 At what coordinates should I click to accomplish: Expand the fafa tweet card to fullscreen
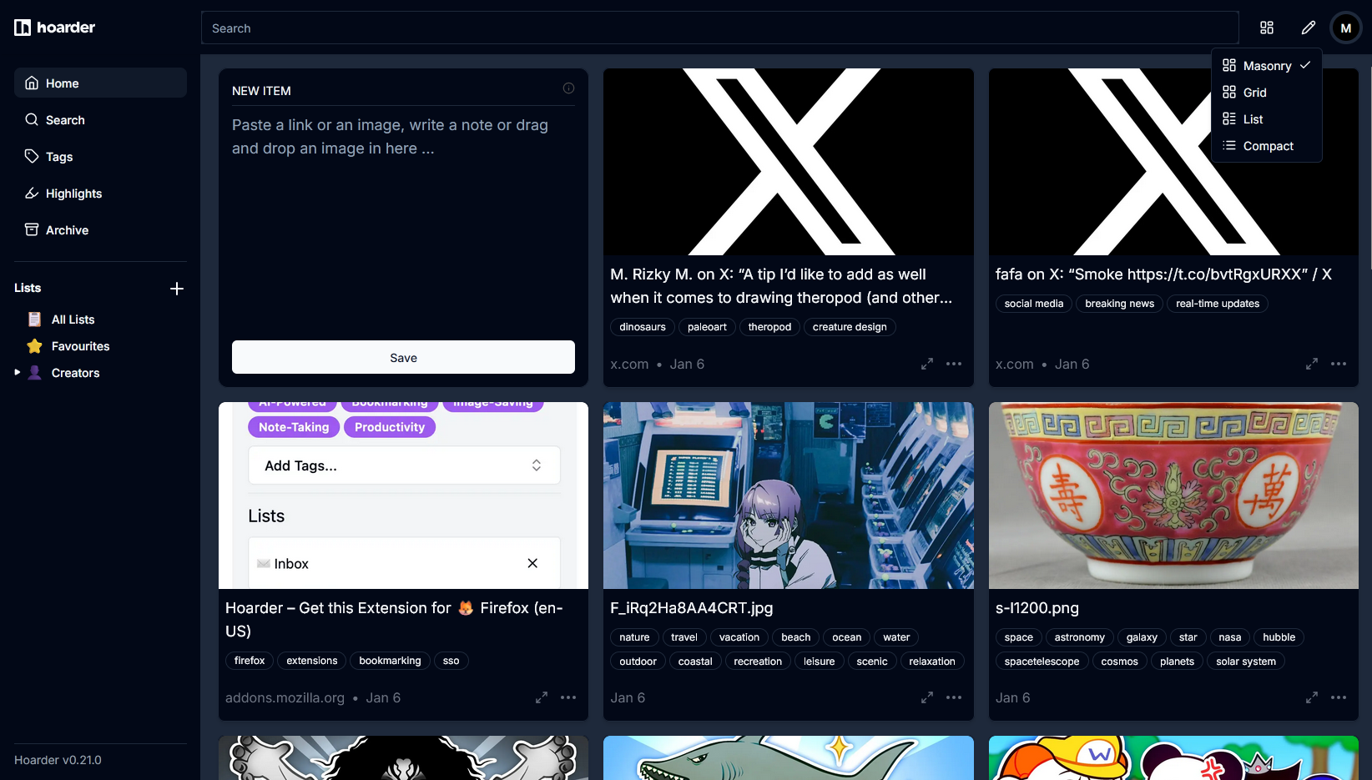(x=1311, y=364)
